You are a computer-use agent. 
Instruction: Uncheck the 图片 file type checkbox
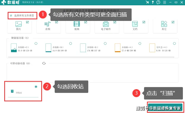pyautogui.click(x=27, y=22)
